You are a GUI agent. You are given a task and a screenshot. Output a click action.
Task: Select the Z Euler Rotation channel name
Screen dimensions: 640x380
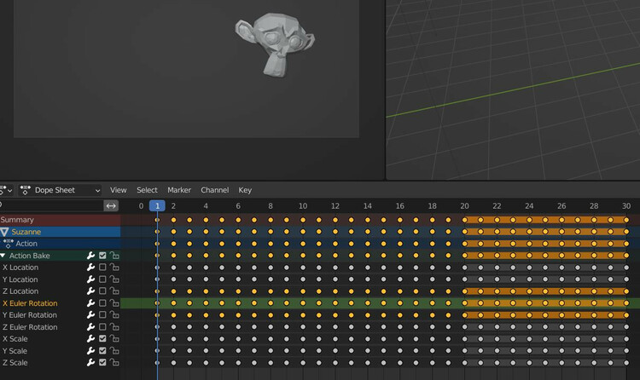pyautogui.click(x=30, y=327)
